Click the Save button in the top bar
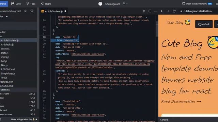The height and width of the screenshot is (122, 218). click(x=16, y=4)
